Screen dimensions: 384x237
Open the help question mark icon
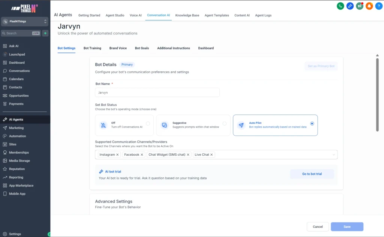[x=379, y=6]
